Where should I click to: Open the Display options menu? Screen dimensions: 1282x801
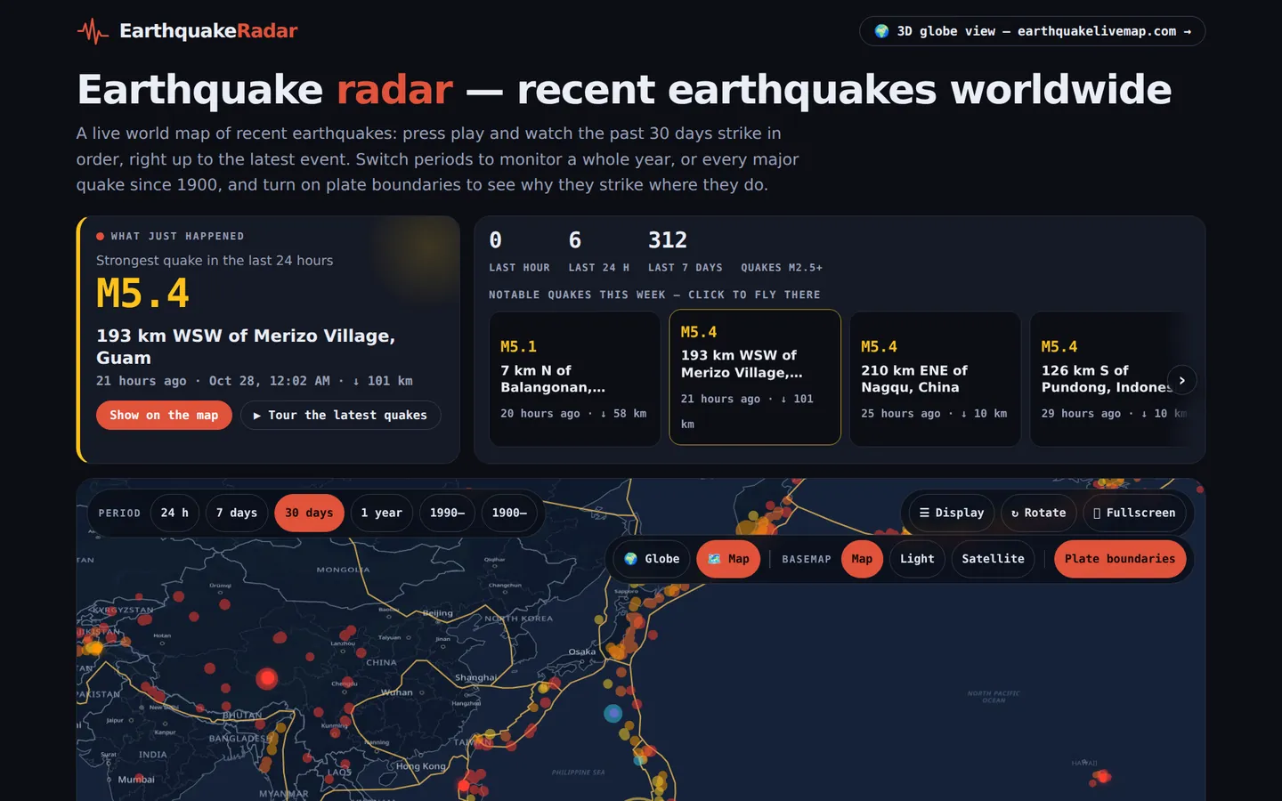pyautogui.click(x=952, y=513)
